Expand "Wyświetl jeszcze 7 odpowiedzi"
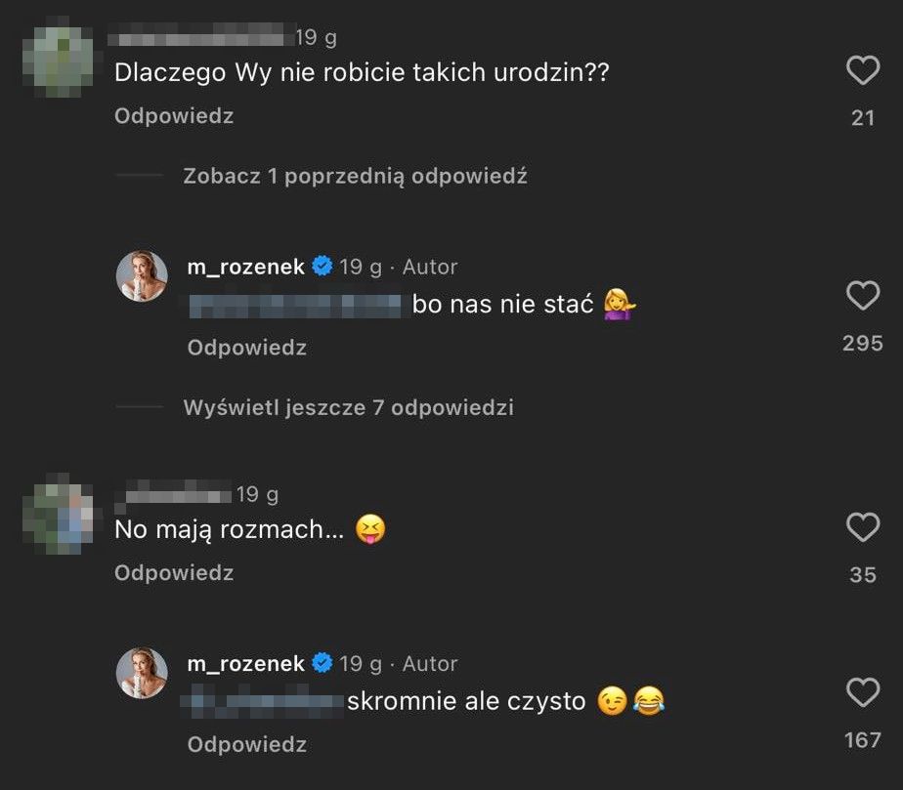Screen dimensions: 903x790 coord(348,407)
